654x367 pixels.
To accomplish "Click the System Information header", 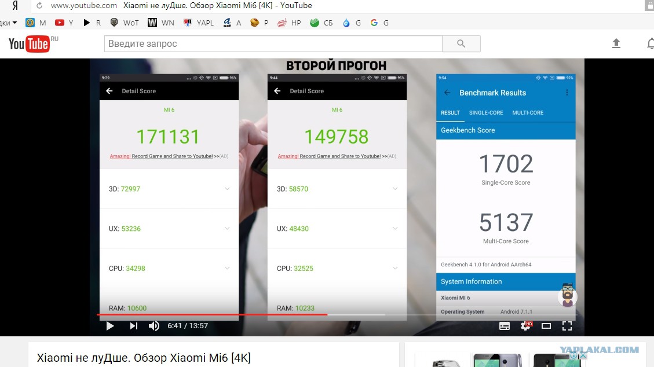I will [506, 281].
